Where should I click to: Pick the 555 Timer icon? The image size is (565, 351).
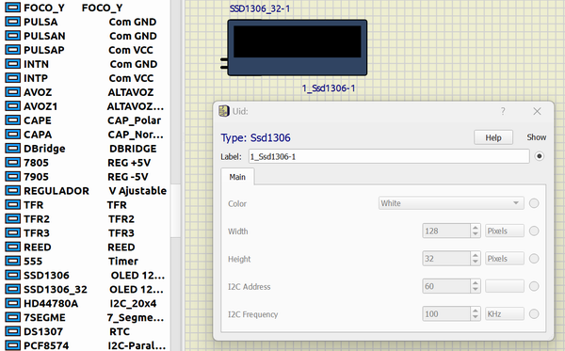pyautogui.click(x=12, y=261)
